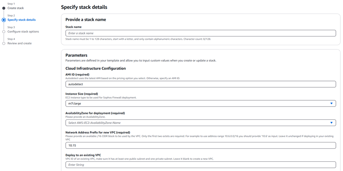This screenshot has width=343, height=171.
Task: Click the Step 1 Create stack circle indicator
Action: point(4,8)
